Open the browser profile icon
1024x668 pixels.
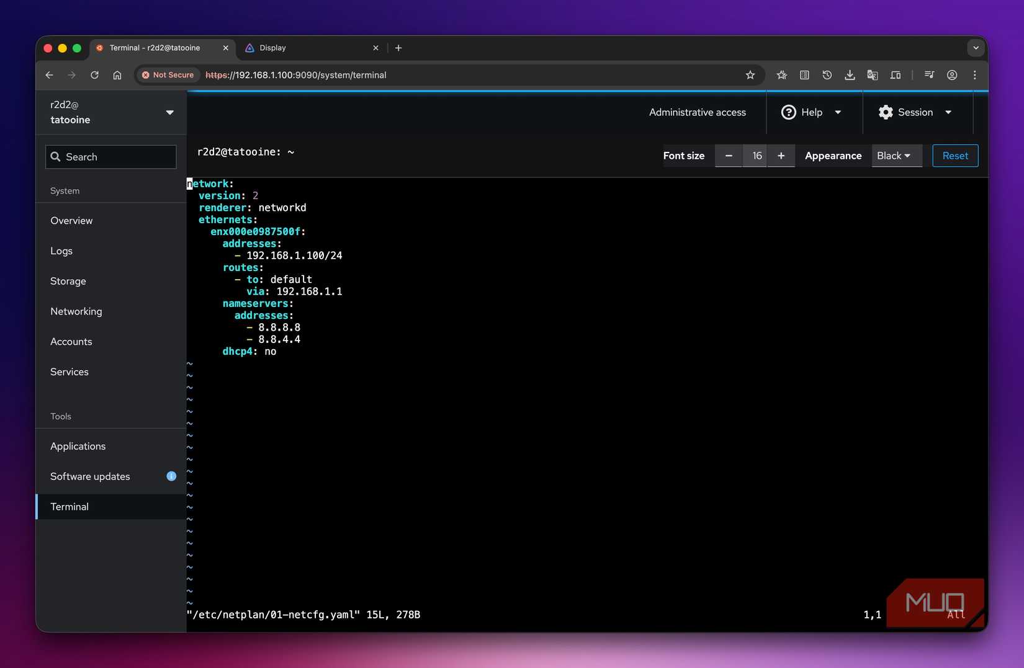point(951,75)
